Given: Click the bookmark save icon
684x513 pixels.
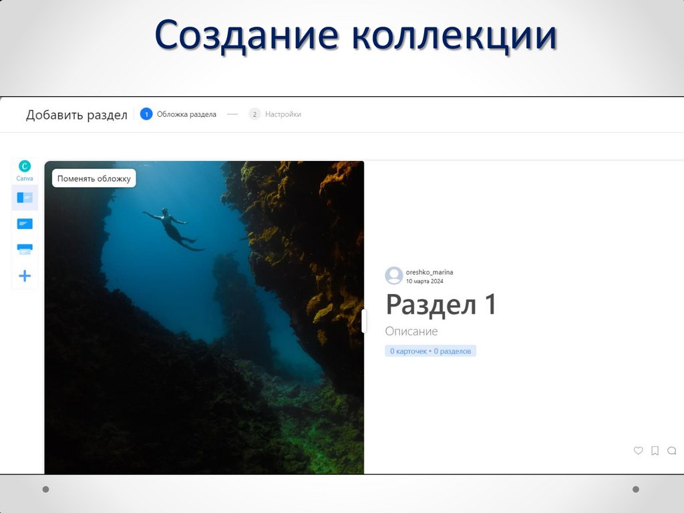Looking at the screenshot, I should [655, 451].
